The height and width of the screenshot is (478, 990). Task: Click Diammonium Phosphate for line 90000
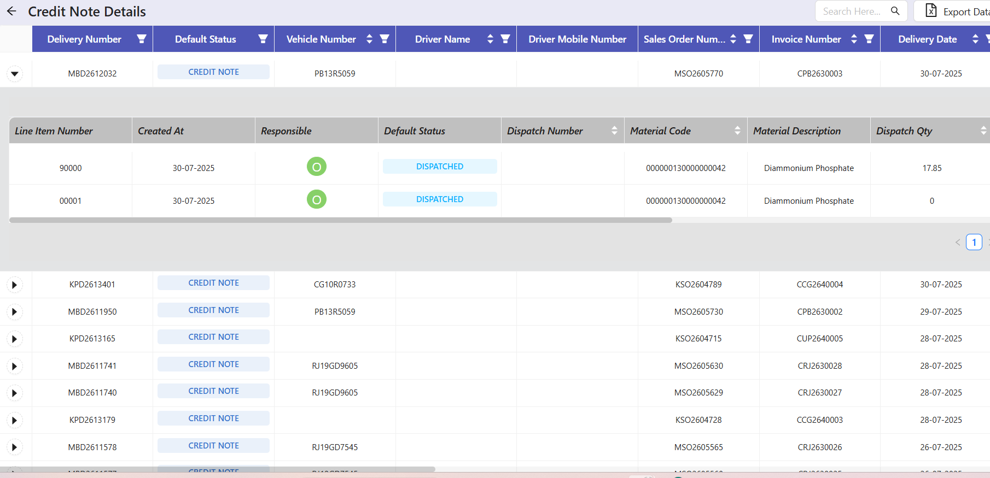pos(809,168)
